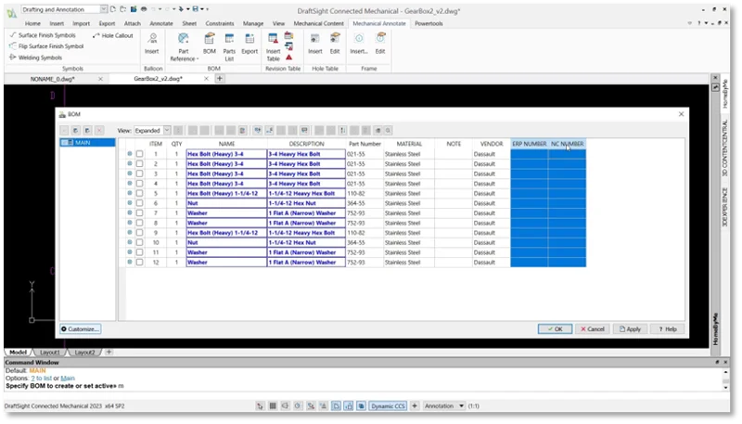
Task: Open the NONAME_0.dwg document tab
Action: tap(53, 79)
